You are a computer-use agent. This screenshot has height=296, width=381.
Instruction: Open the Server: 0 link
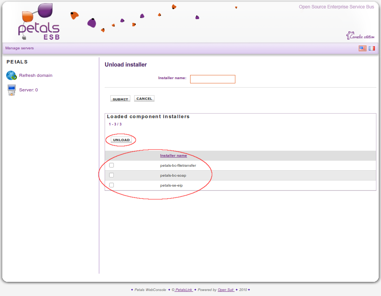coord(28,90)
